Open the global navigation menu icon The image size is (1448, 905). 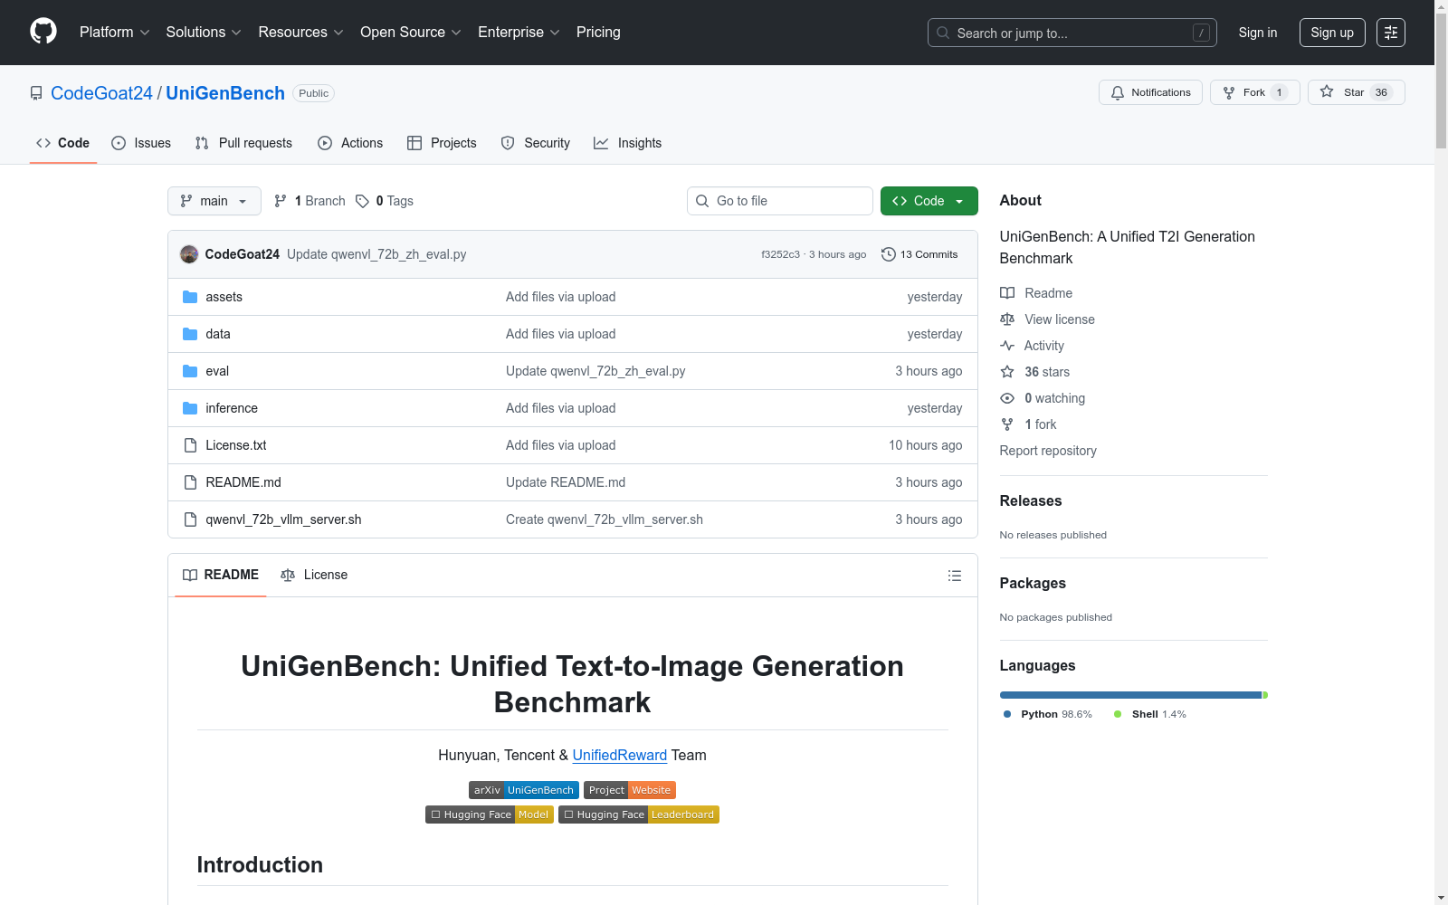tap(1391, 33)
